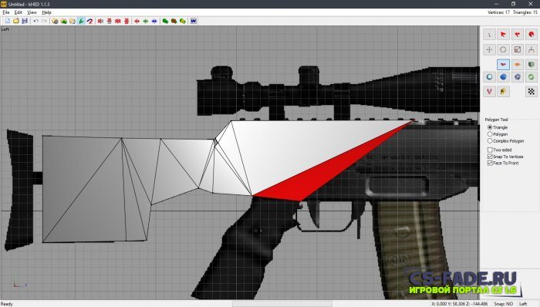Click the wrench icon in toolbar
The width and height of the screenshot is (540, 307).
81,21
